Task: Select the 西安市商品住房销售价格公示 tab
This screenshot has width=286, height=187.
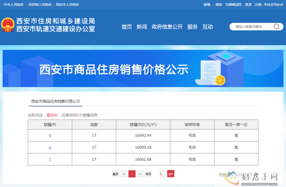Action: [x=56, y=101]
